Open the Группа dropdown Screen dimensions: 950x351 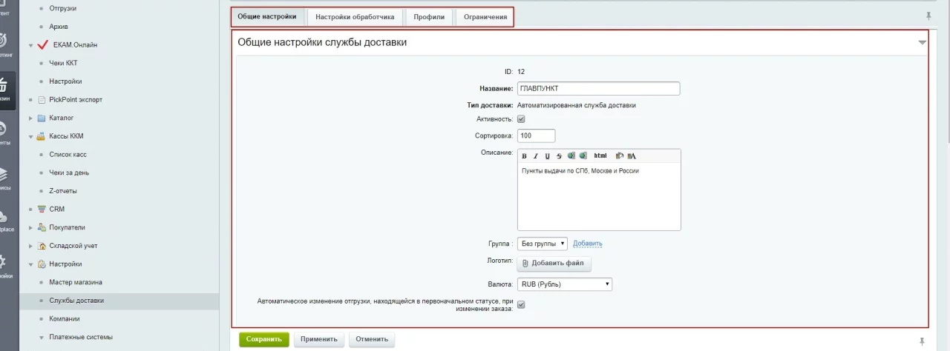tap(542, 244)
